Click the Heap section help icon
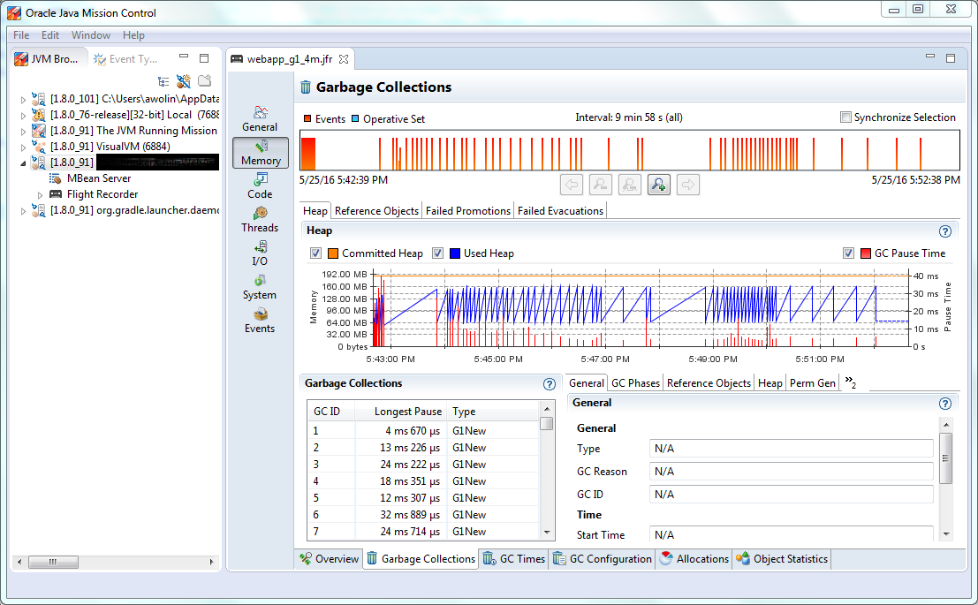The width and height of the screenshot is (978, 605). 945,231
